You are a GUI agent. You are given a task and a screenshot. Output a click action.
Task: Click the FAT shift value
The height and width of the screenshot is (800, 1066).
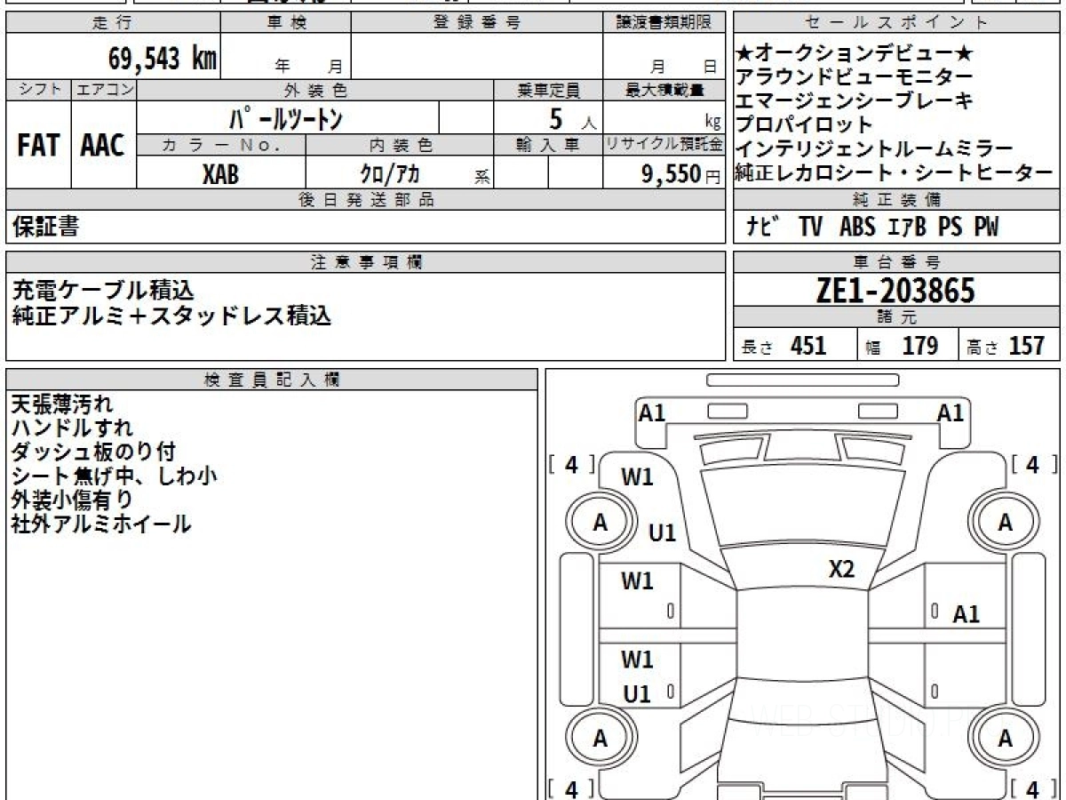[x=38, y=146]
